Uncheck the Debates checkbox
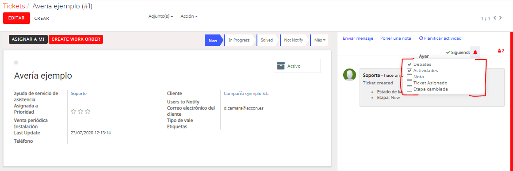The image size is (513, 171). 409,65
